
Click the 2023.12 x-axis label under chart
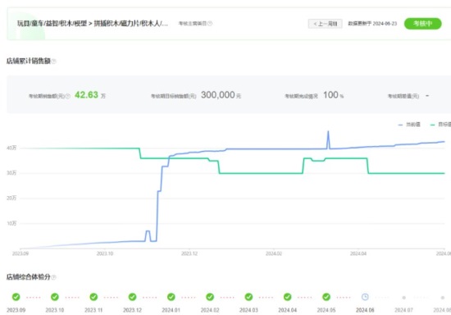click(189, 253)
